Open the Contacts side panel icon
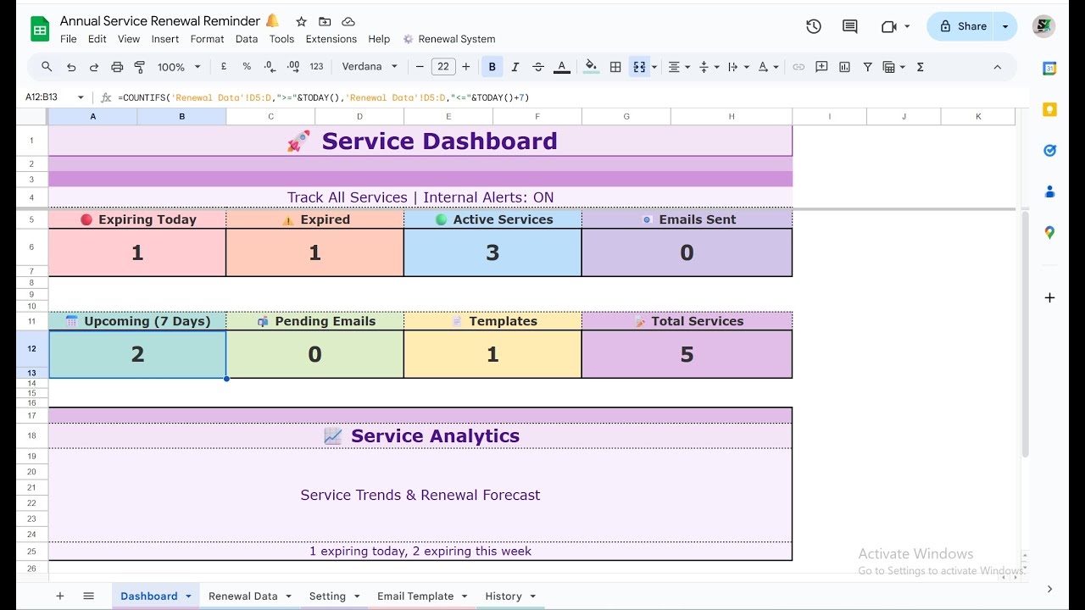Image resolution: width=1085 pixels, height=610 pixels. click(1049, 191)
